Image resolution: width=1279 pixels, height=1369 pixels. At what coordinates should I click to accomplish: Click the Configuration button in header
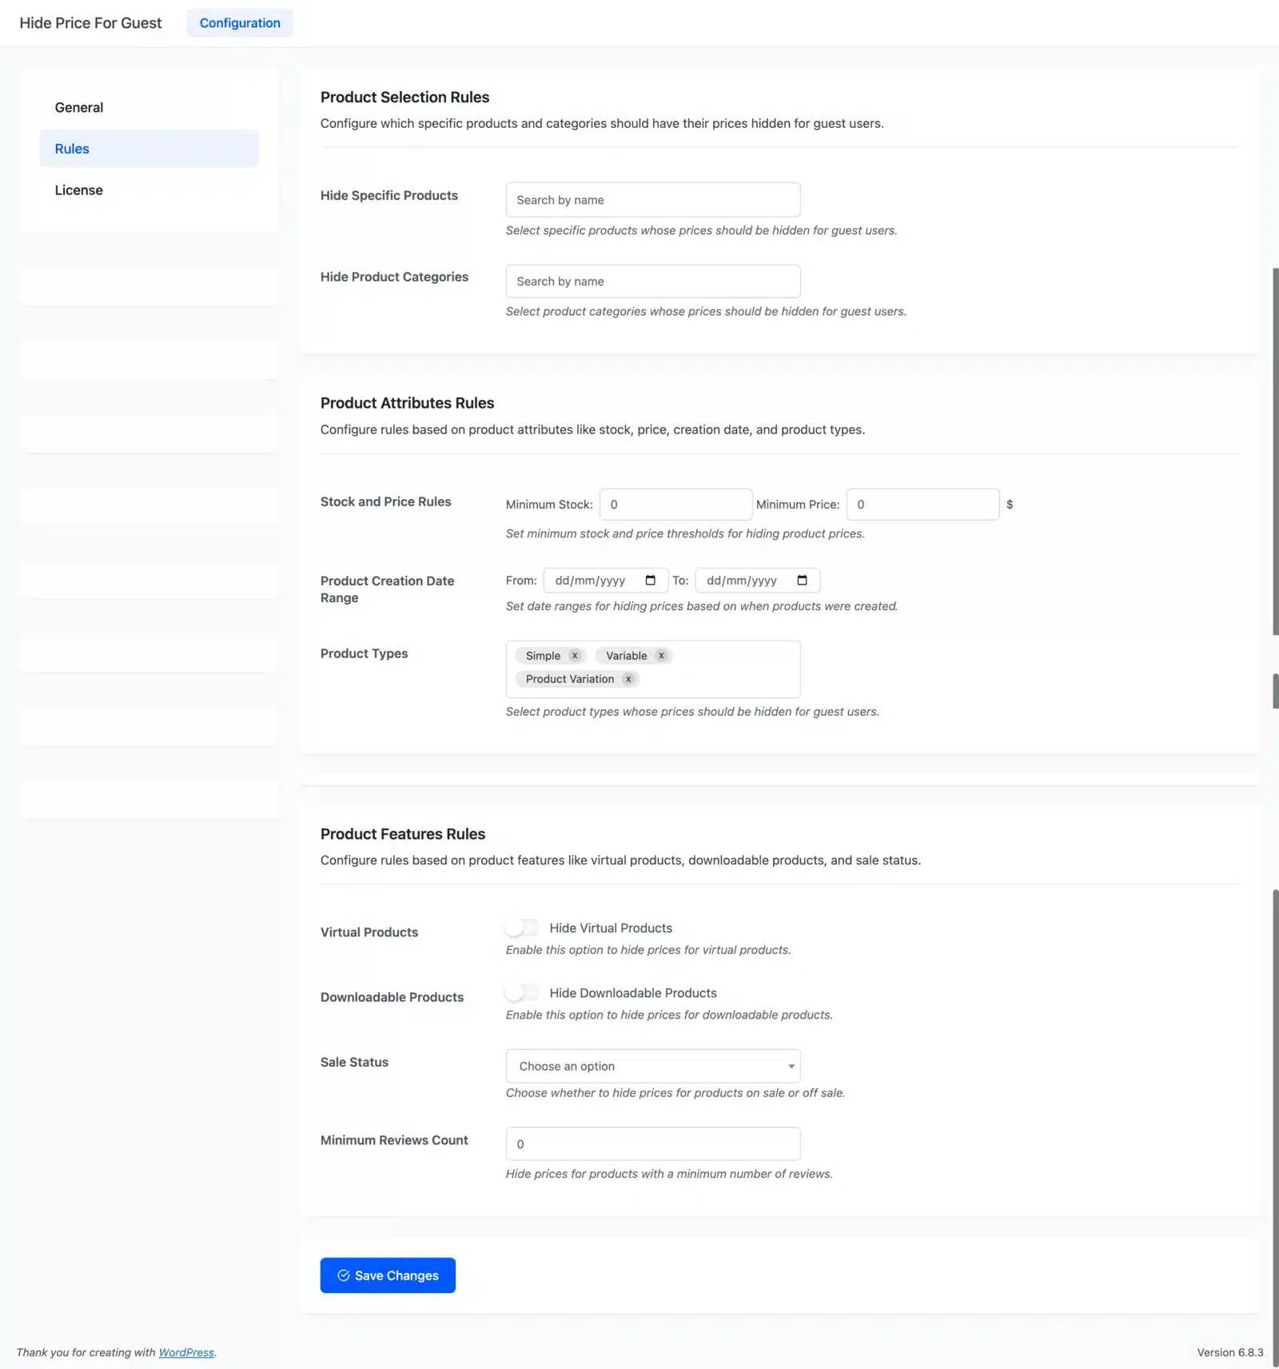tap(240, 22)
